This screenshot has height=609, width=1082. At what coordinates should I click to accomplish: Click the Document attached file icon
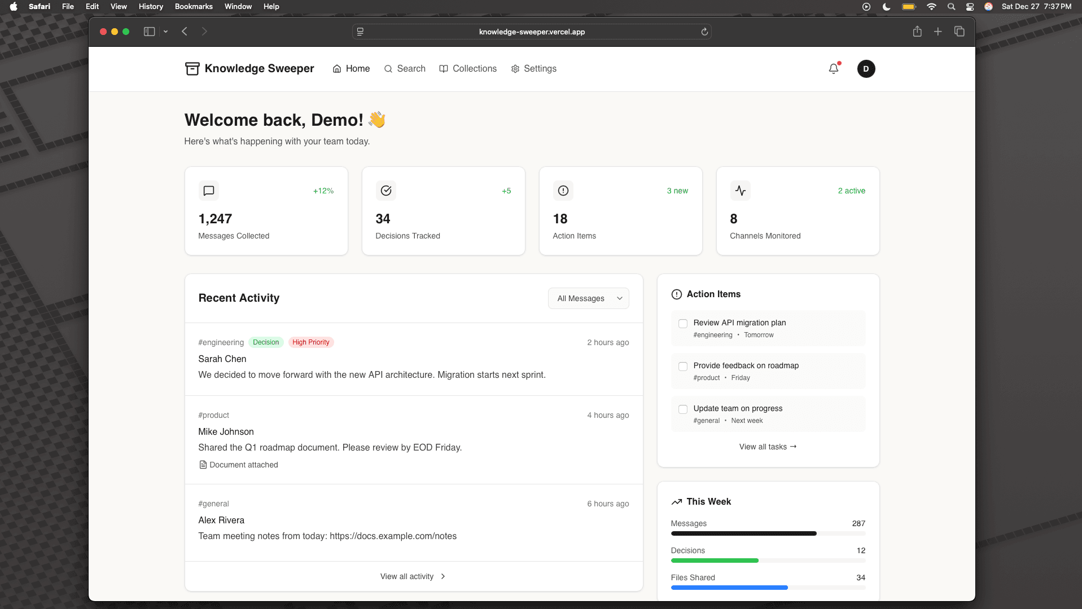203,465
